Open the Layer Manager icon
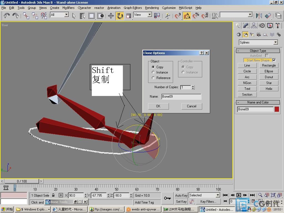The width and height of the screenshot is (284, 213). point(278,16)
